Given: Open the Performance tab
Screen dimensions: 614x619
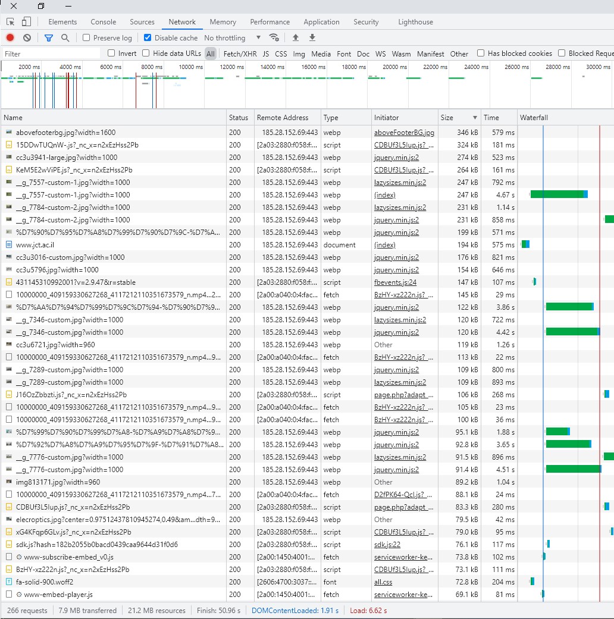Looking at the screenshot, I should pyautogui.click(x=270, y=22).
